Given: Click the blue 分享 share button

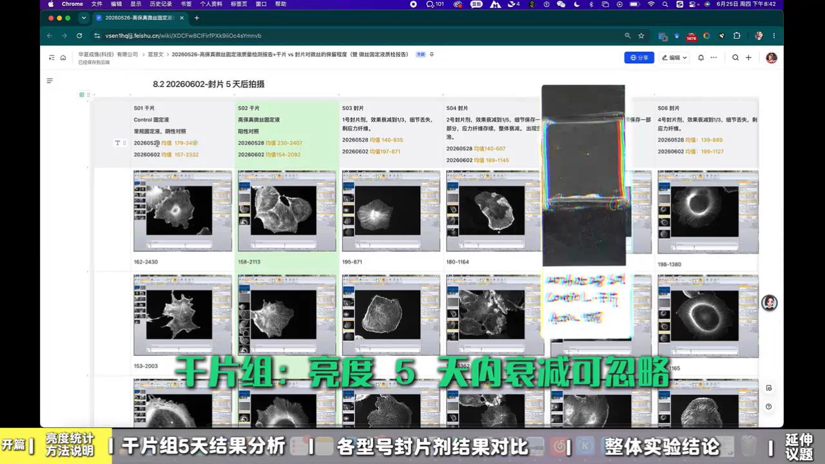Looking at the screenshot, I should (639, 57).
